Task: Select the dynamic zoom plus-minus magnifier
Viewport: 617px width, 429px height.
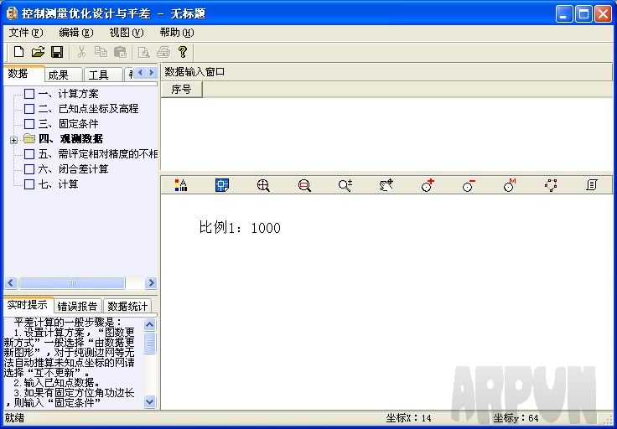Action: tap(345, 185)
